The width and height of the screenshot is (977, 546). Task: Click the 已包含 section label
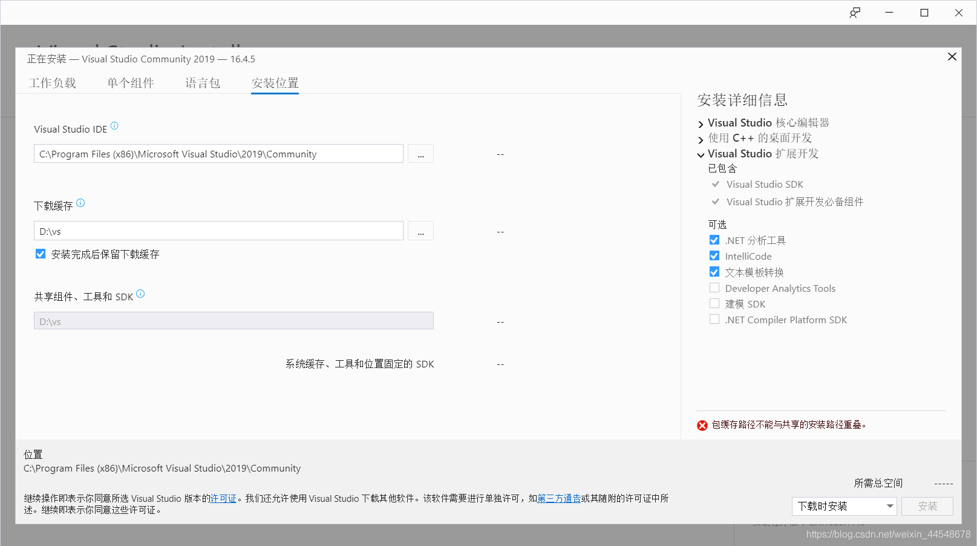point(722,168)
